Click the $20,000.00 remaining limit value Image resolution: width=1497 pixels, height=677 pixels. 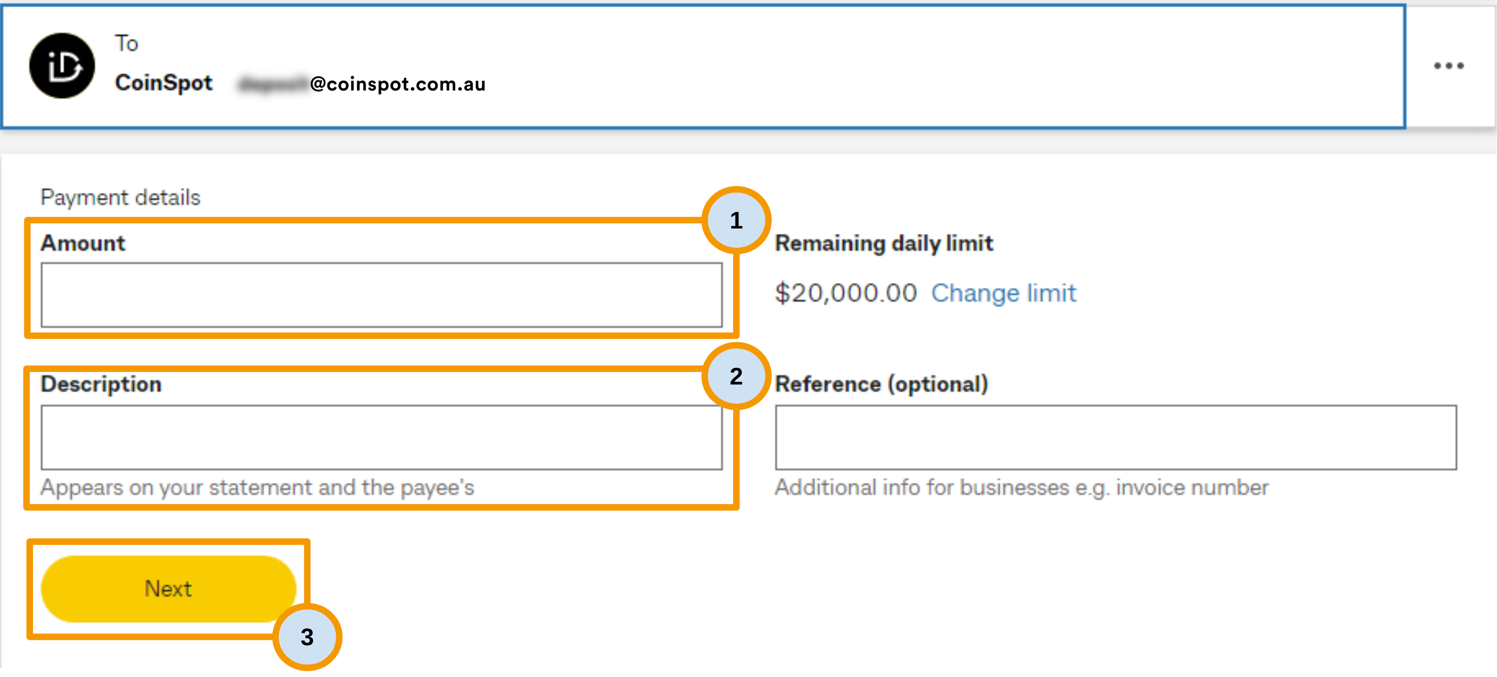(x=846, y=293)
